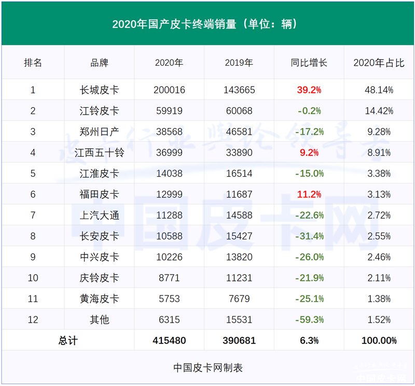Select the value 11288
This screenshot has width=415, height=386.
pos(169,215)
